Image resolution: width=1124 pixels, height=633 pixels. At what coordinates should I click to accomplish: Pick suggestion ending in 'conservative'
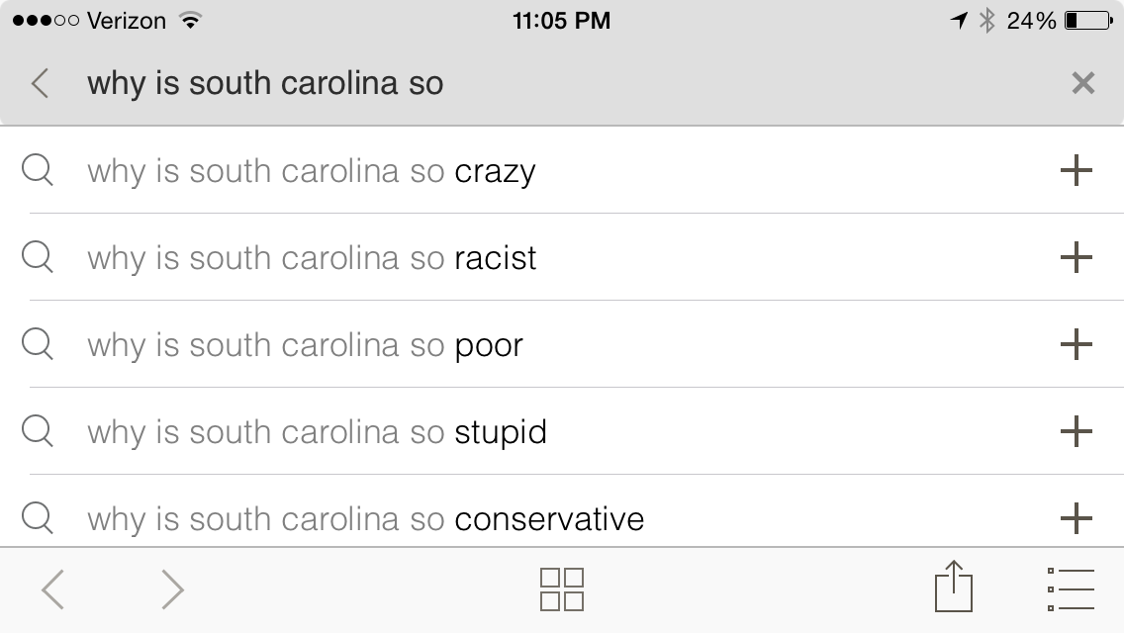[x=365, y=519]
